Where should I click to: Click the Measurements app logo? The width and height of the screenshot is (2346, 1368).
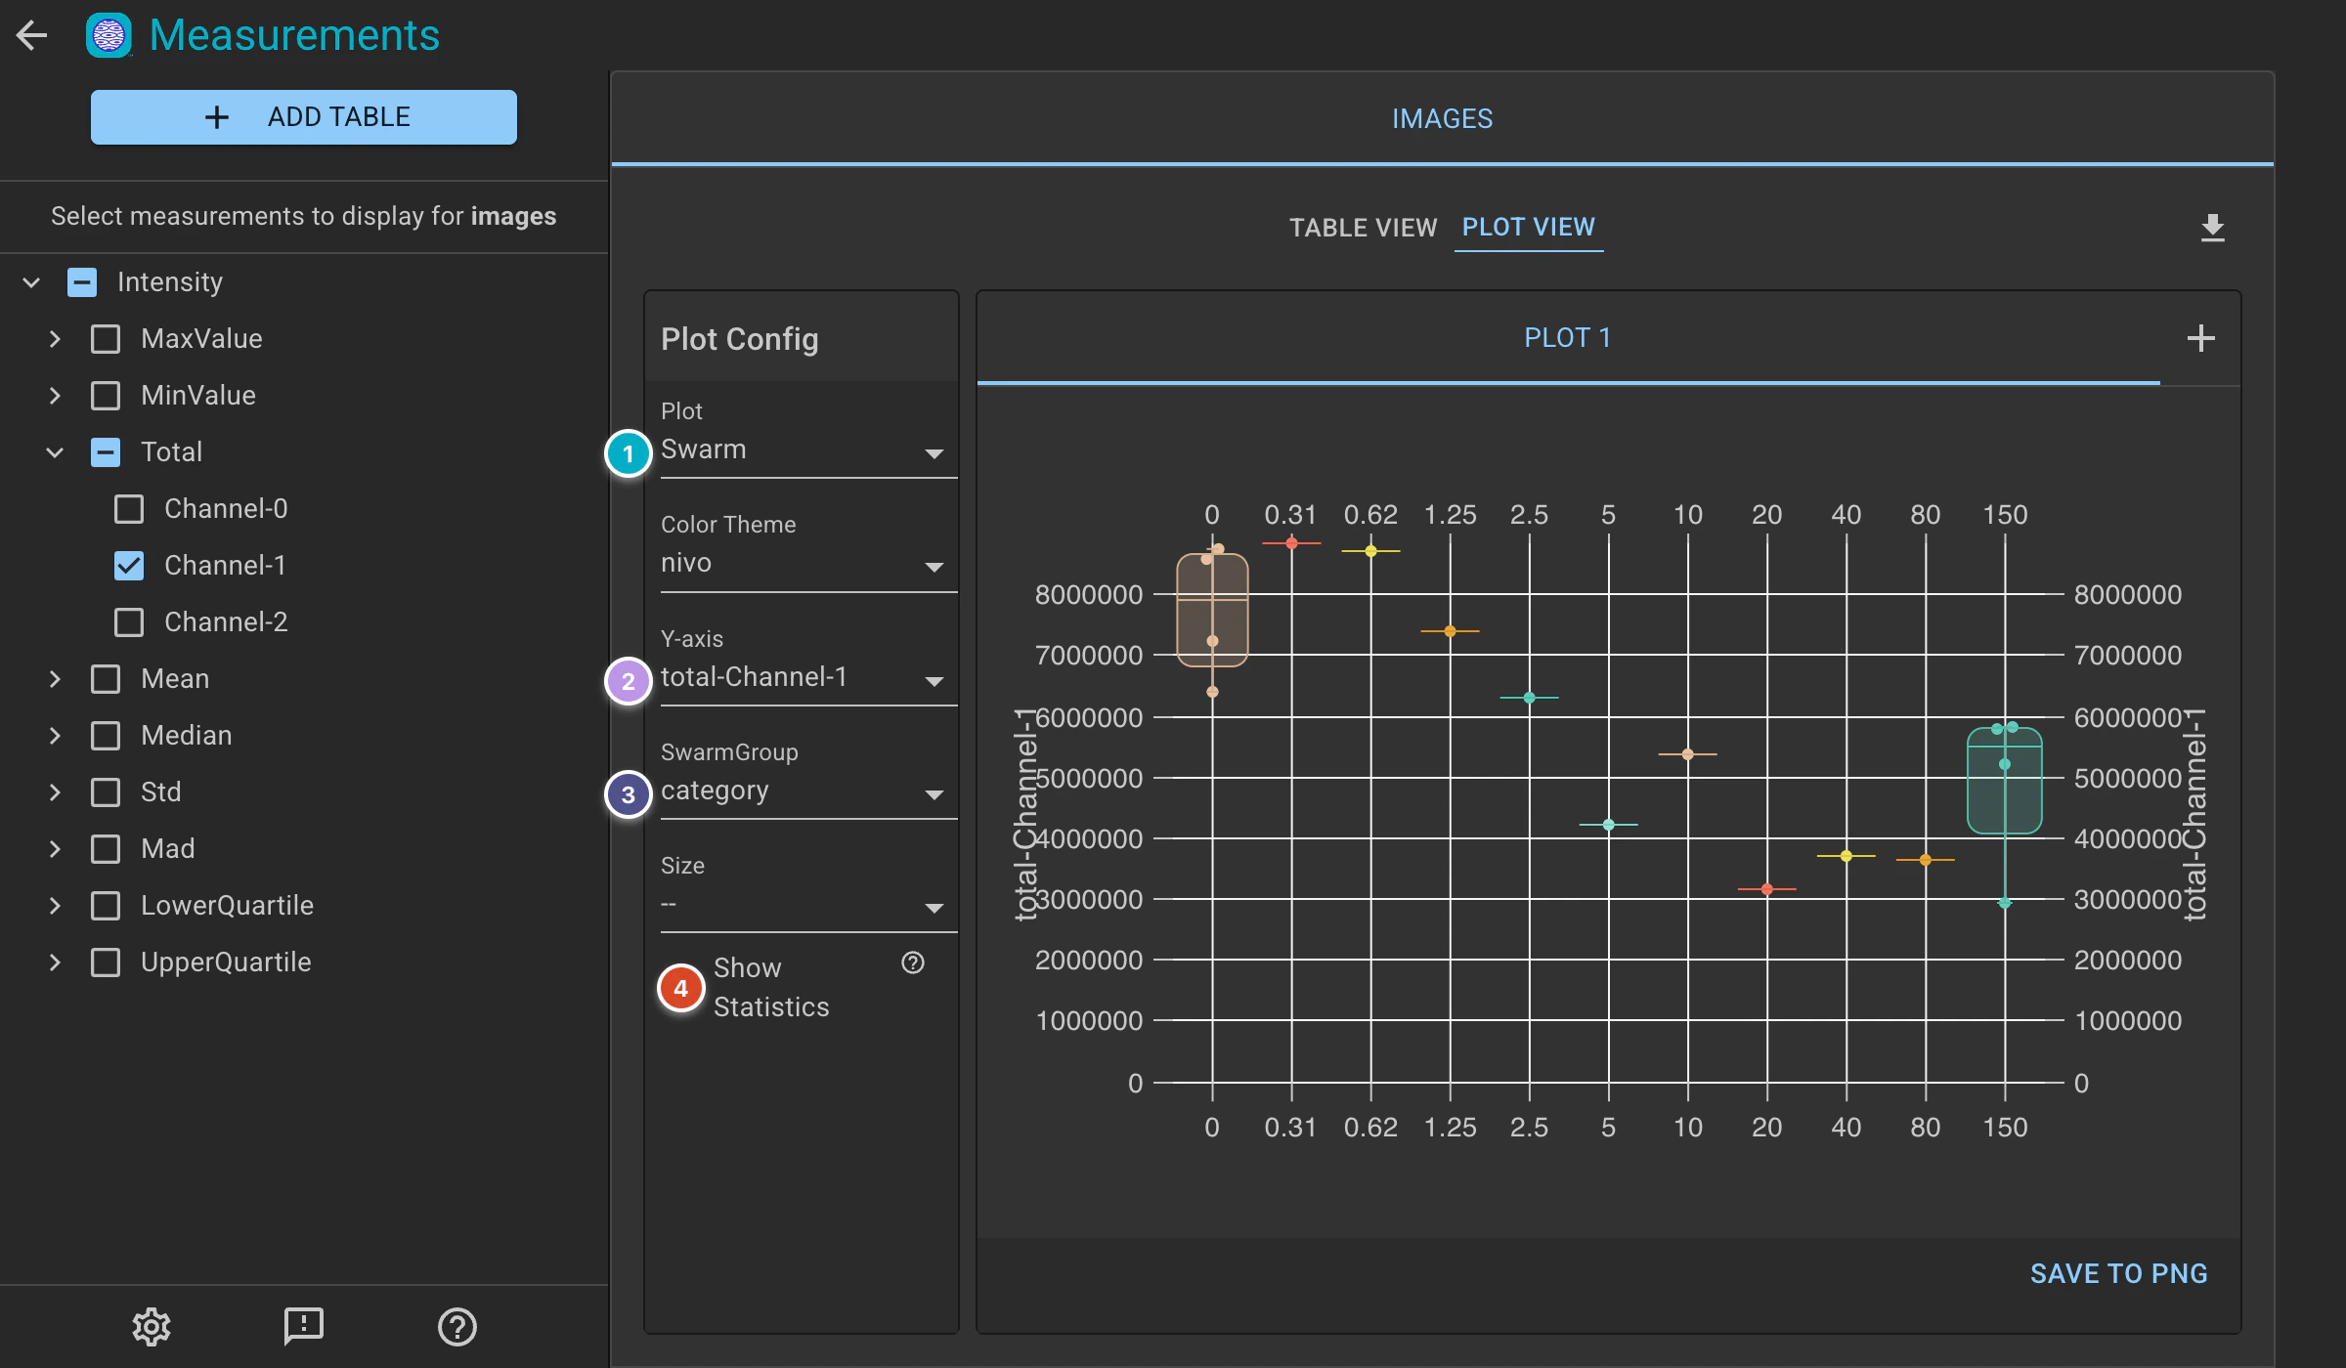point(109,36)
